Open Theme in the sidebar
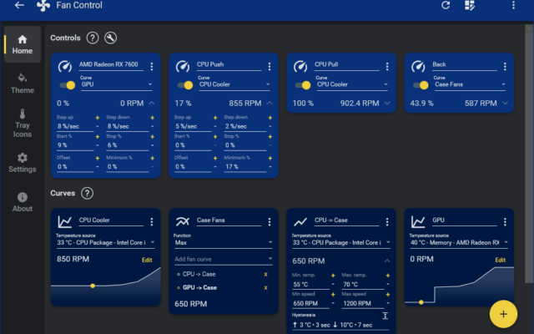The image size is (534, 334). 23,83
